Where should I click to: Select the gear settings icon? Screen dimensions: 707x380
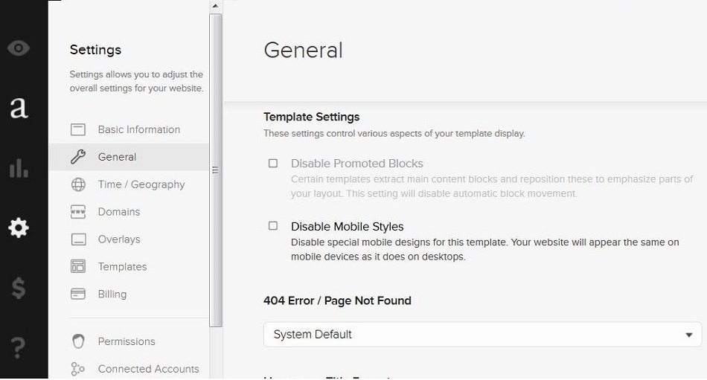point(19,228)
